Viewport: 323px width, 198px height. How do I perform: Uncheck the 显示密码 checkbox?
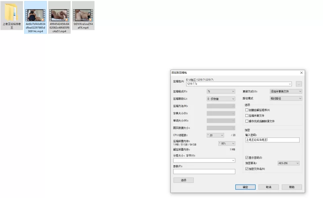coord(247,157)
